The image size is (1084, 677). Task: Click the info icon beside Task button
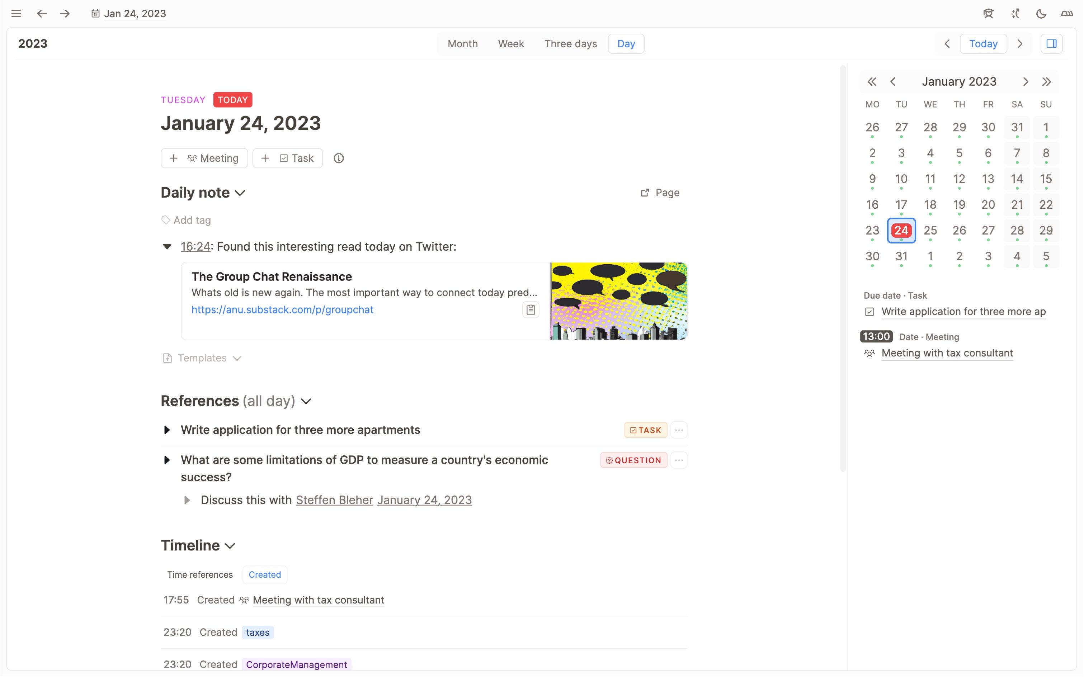(339, 158)
